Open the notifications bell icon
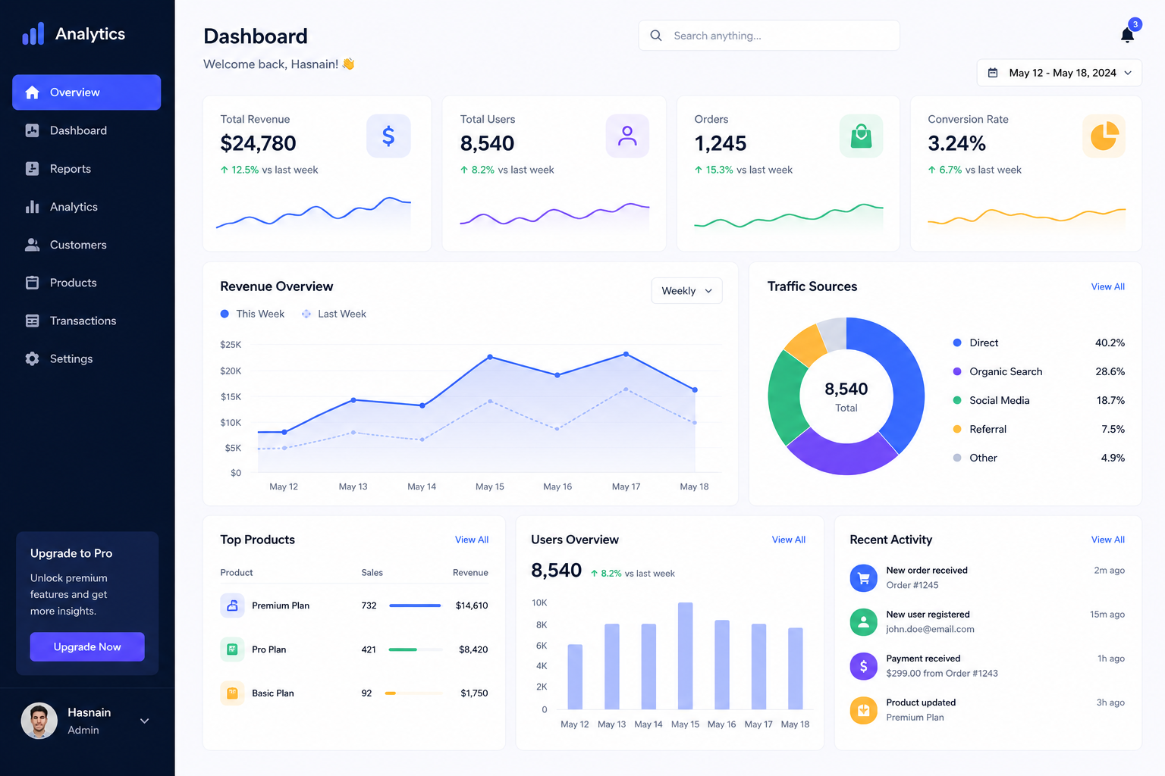1165x776 pixels. 1128,35
